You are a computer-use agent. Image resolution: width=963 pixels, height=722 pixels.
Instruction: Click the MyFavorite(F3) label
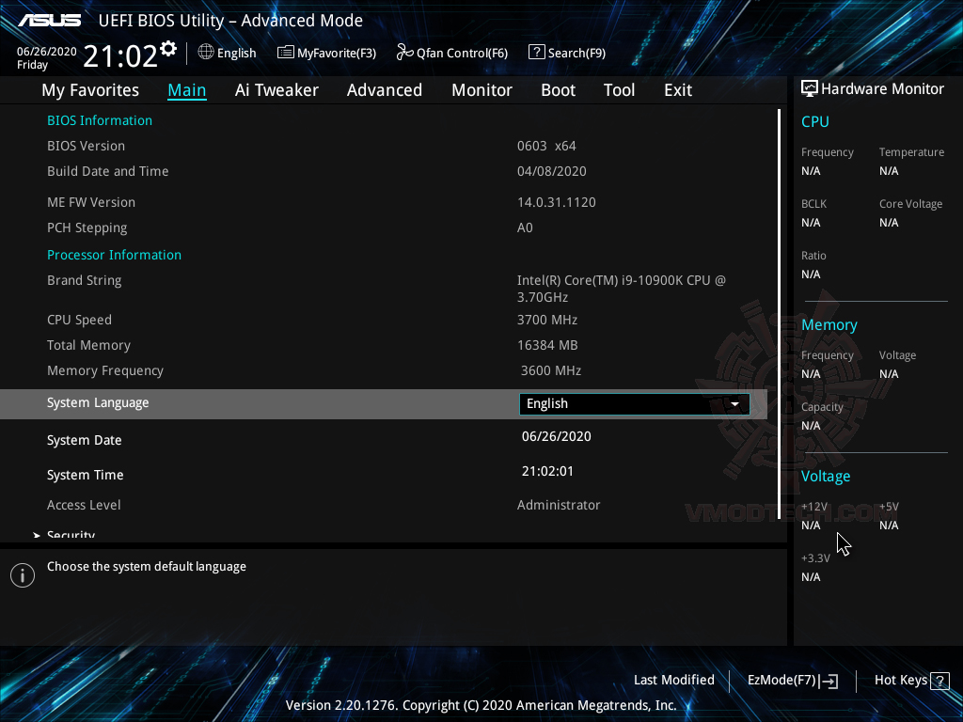(x=337, y=54)
